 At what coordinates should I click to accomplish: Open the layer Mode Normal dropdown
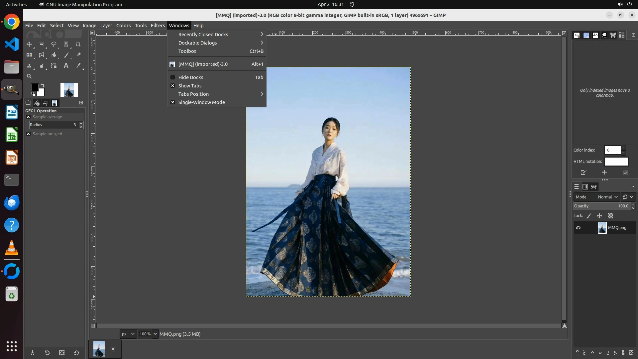coord(607,197)
